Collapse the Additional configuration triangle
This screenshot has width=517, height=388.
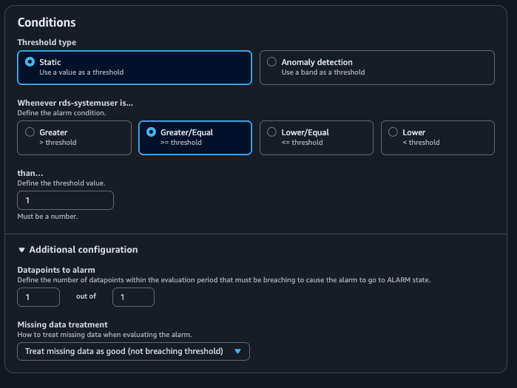tap(21, 250)
